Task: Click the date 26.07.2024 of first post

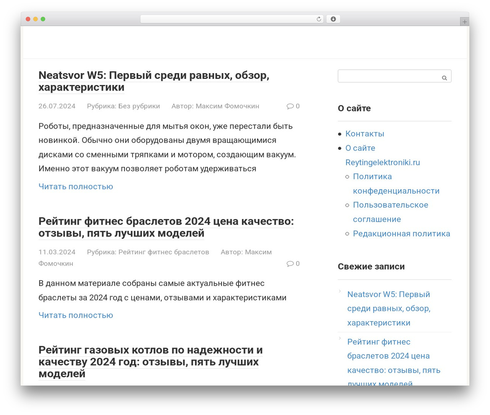Action: pos(57,106)
